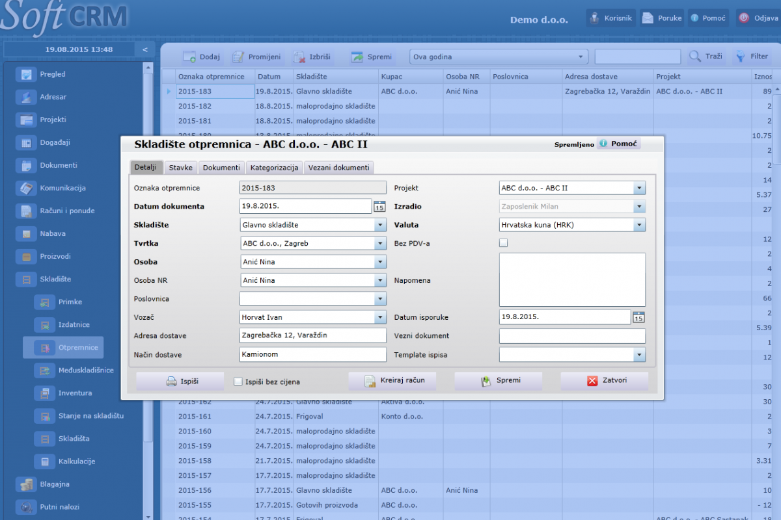Collapse the Skladište sidebar section
This screenshot has height=520, width=781.
coord(26,279)
